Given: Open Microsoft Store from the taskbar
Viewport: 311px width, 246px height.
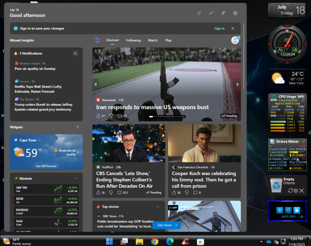Looking at the screenshot, I should tap(201, 241).
